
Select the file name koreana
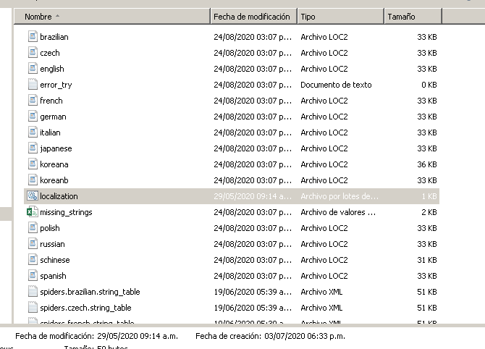point(54,164)
